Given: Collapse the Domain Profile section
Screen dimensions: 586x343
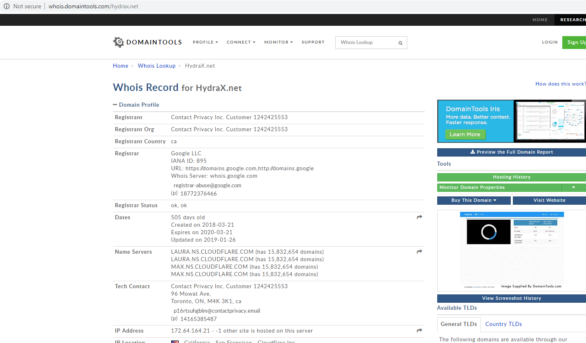Looking at the screenshot, I should [x=115, y=104].
